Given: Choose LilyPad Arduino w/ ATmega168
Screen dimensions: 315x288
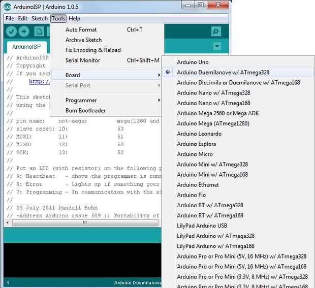Looking at the screenshot, I should pyautogui.click(x=238, y=246).
